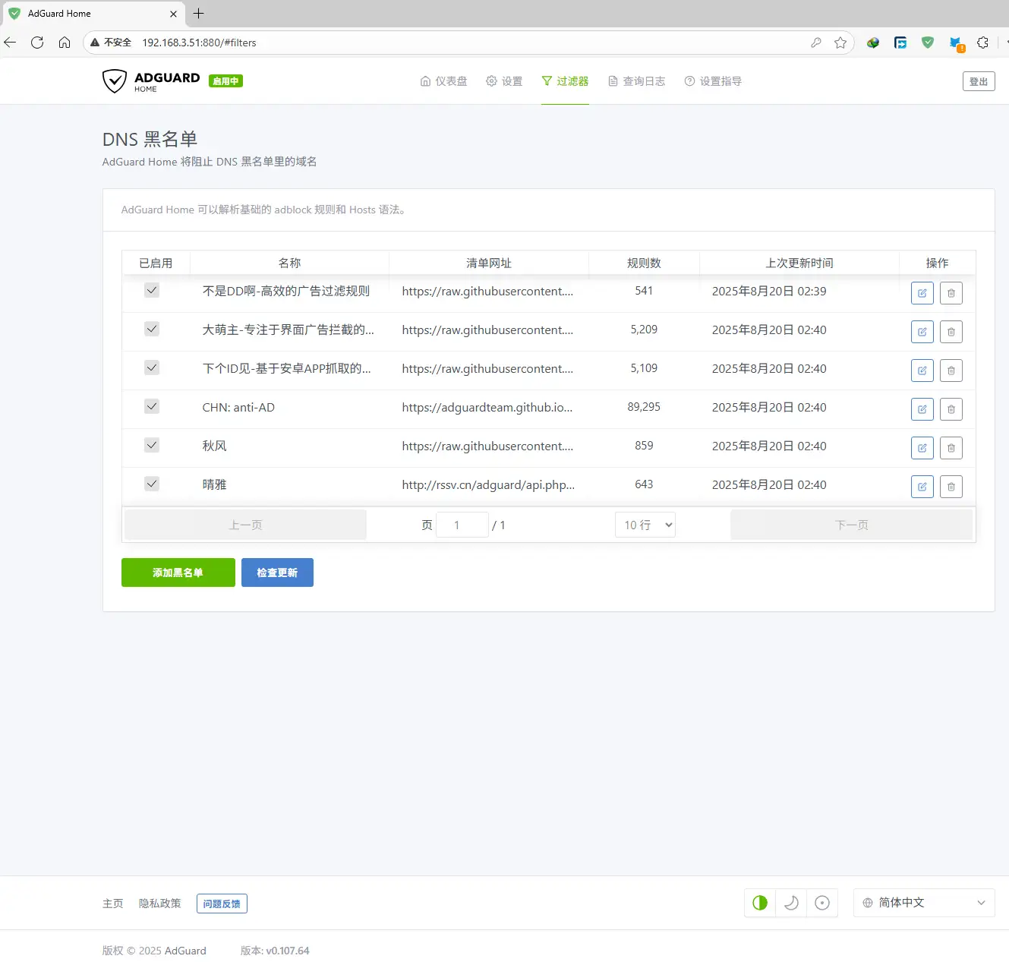Open the language selection dropdown

pos(924,903)
